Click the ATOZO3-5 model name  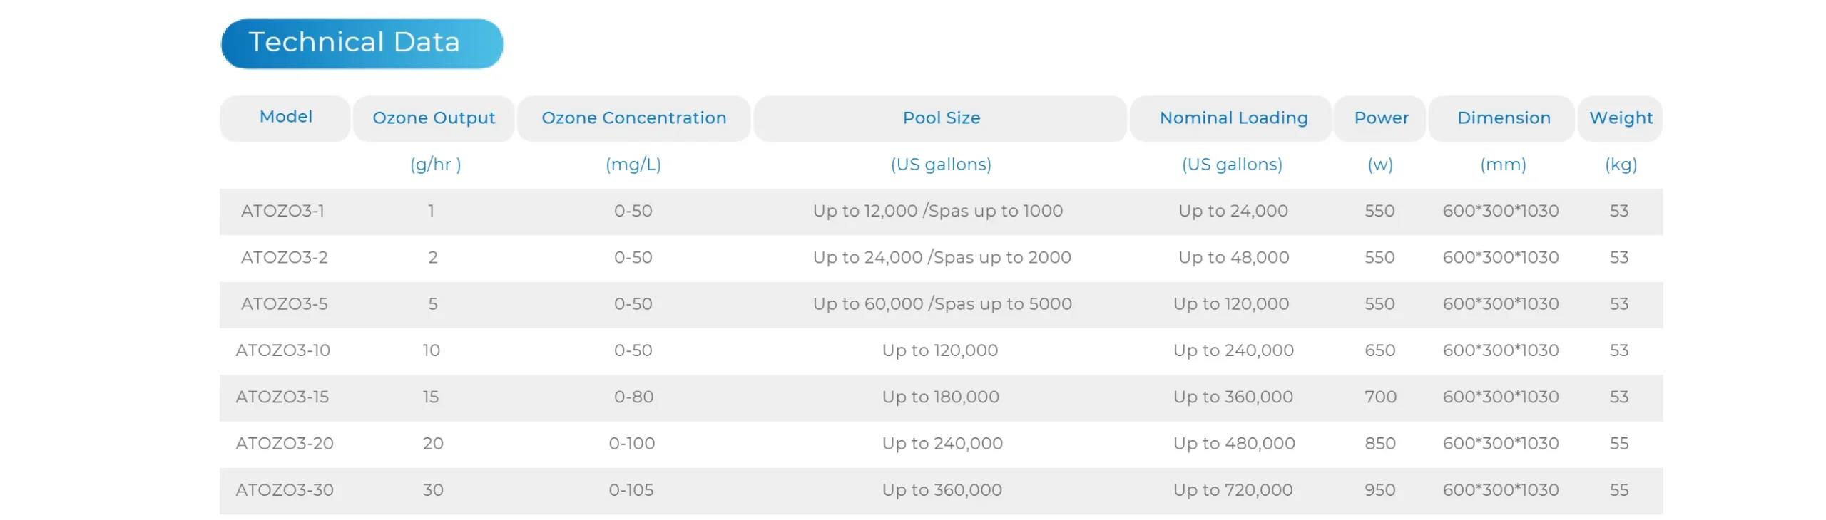click(x=284, y=304)
